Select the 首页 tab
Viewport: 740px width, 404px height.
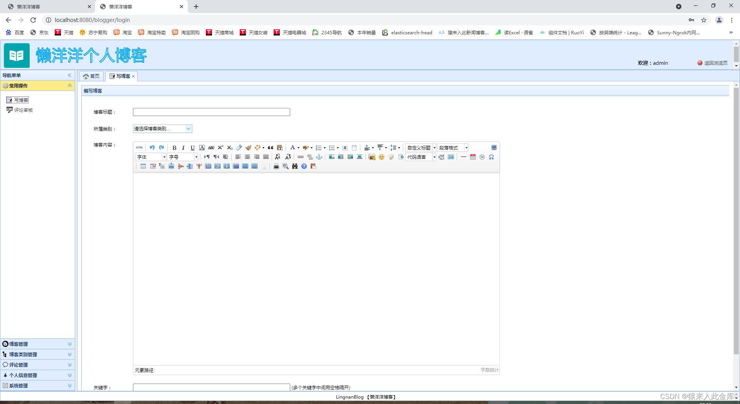91,76
